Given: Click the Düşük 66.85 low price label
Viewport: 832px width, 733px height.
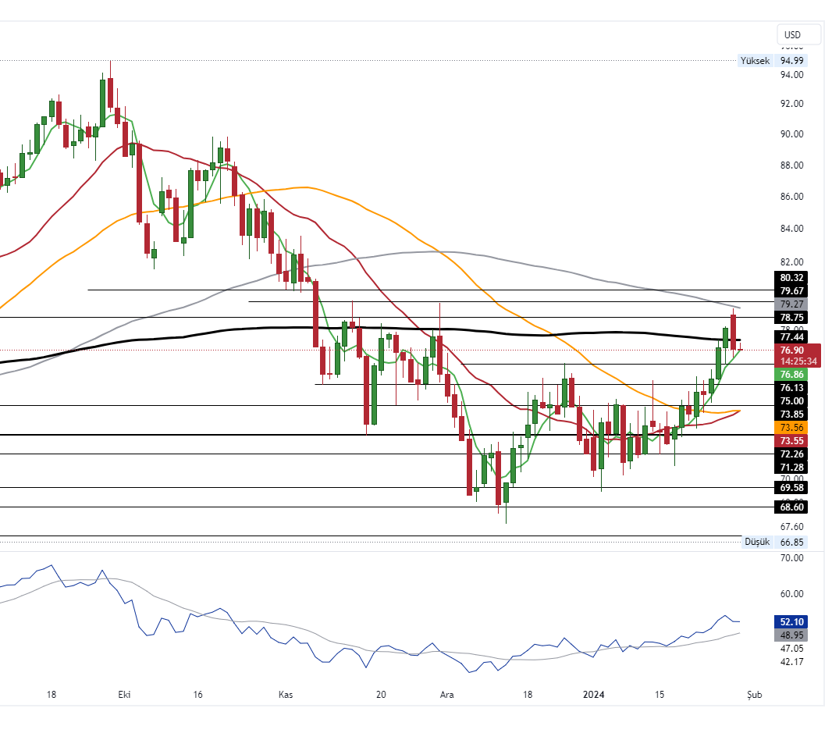Looking at the screenshot, I should coord(774,542).
